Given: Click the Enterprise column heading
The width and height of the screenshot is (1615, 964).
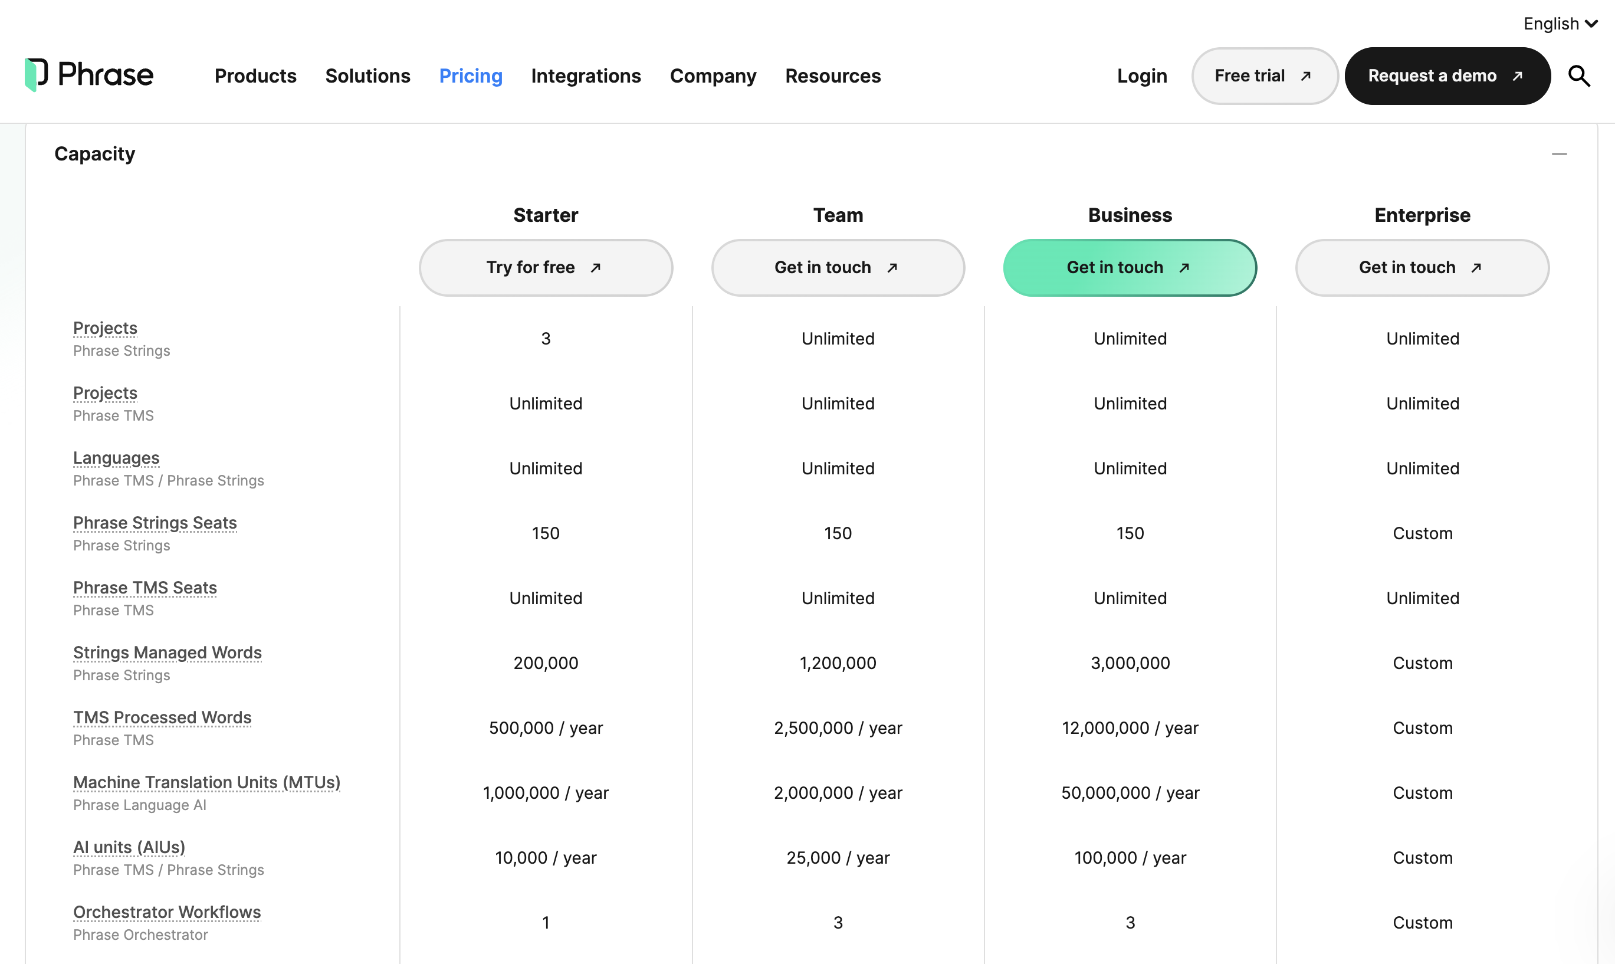Looking at the screenshot, I should [x=1422, y=215].
